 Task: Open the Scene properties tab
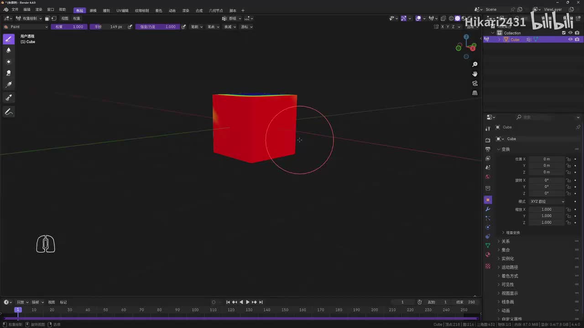click(488, 168)
